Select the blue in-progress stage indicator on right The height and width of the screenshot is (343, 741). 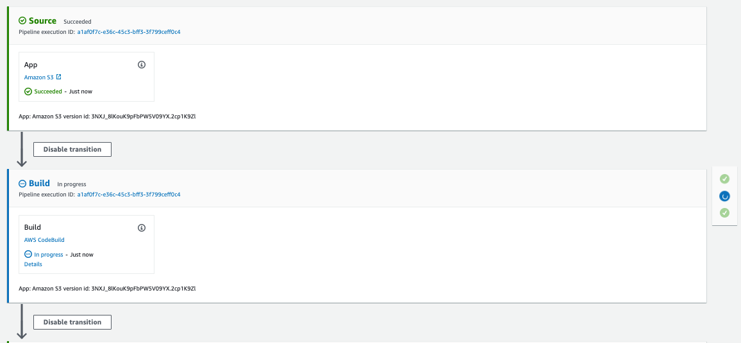[x=724, y=196]
